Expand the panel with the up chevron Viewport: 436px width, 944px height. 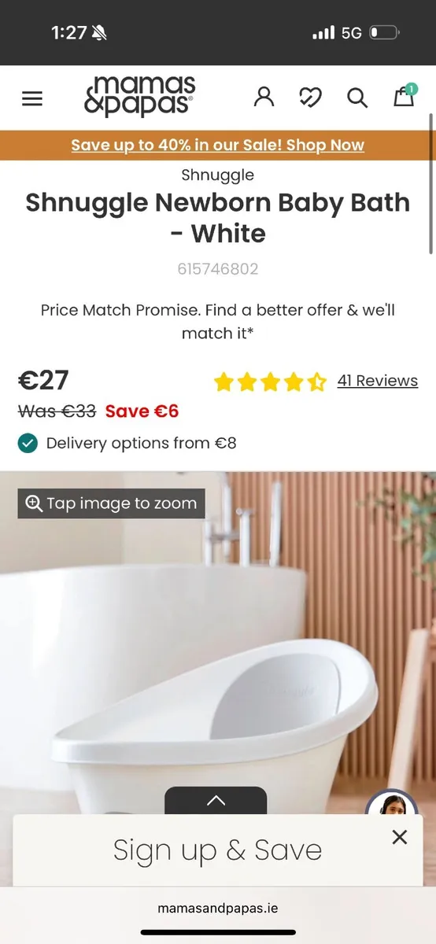tap(216, 801)
